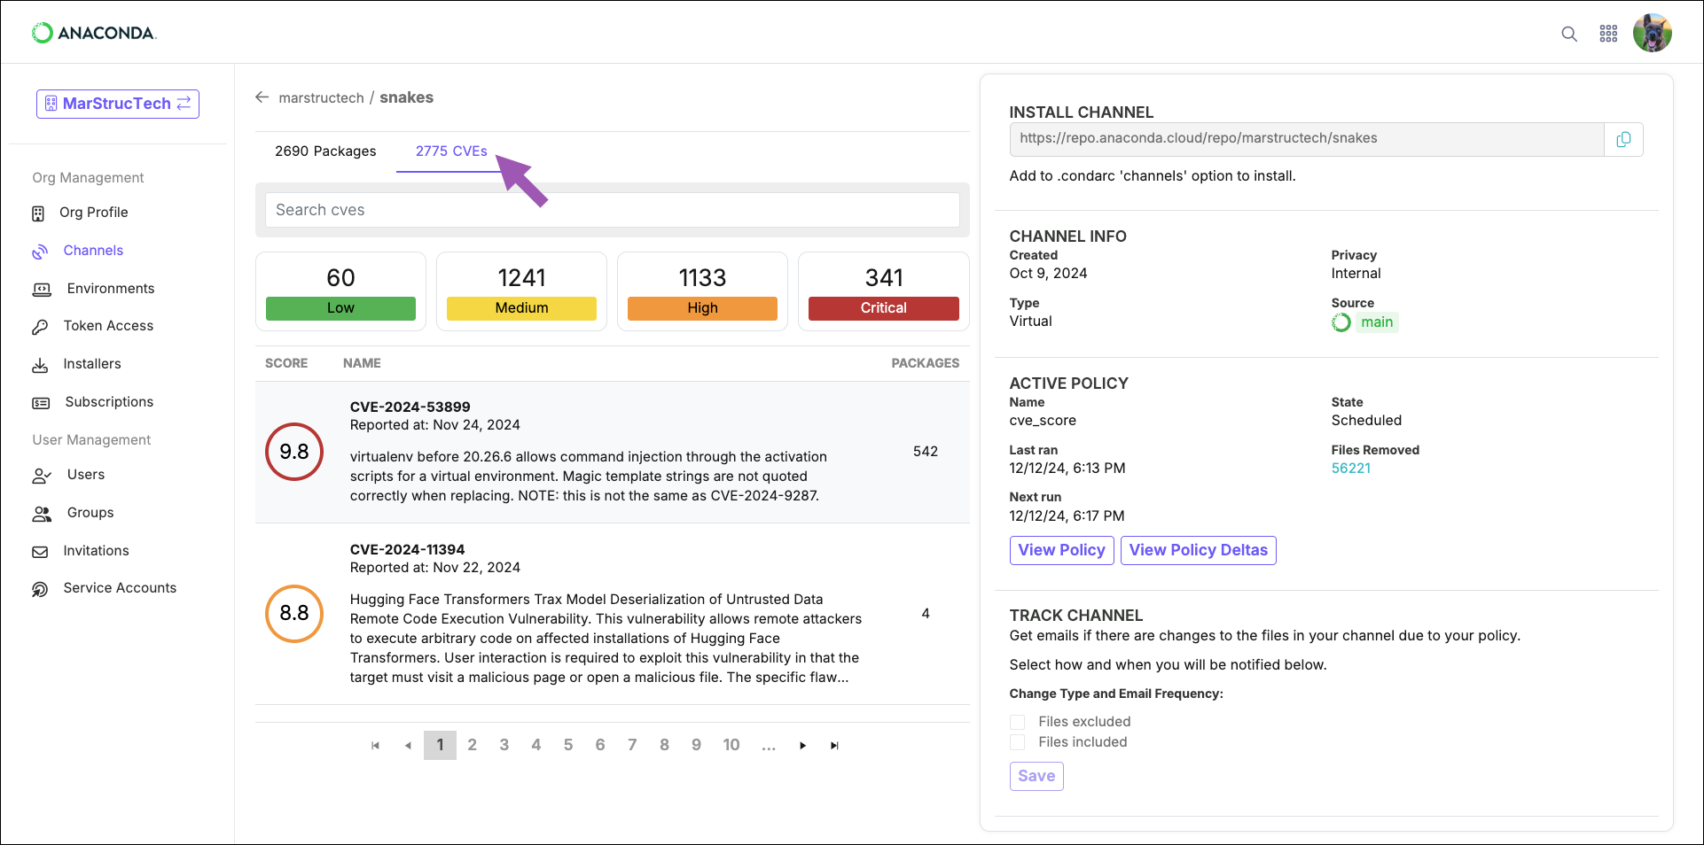Switch to the 2690 Packages tab

point(325,151)
